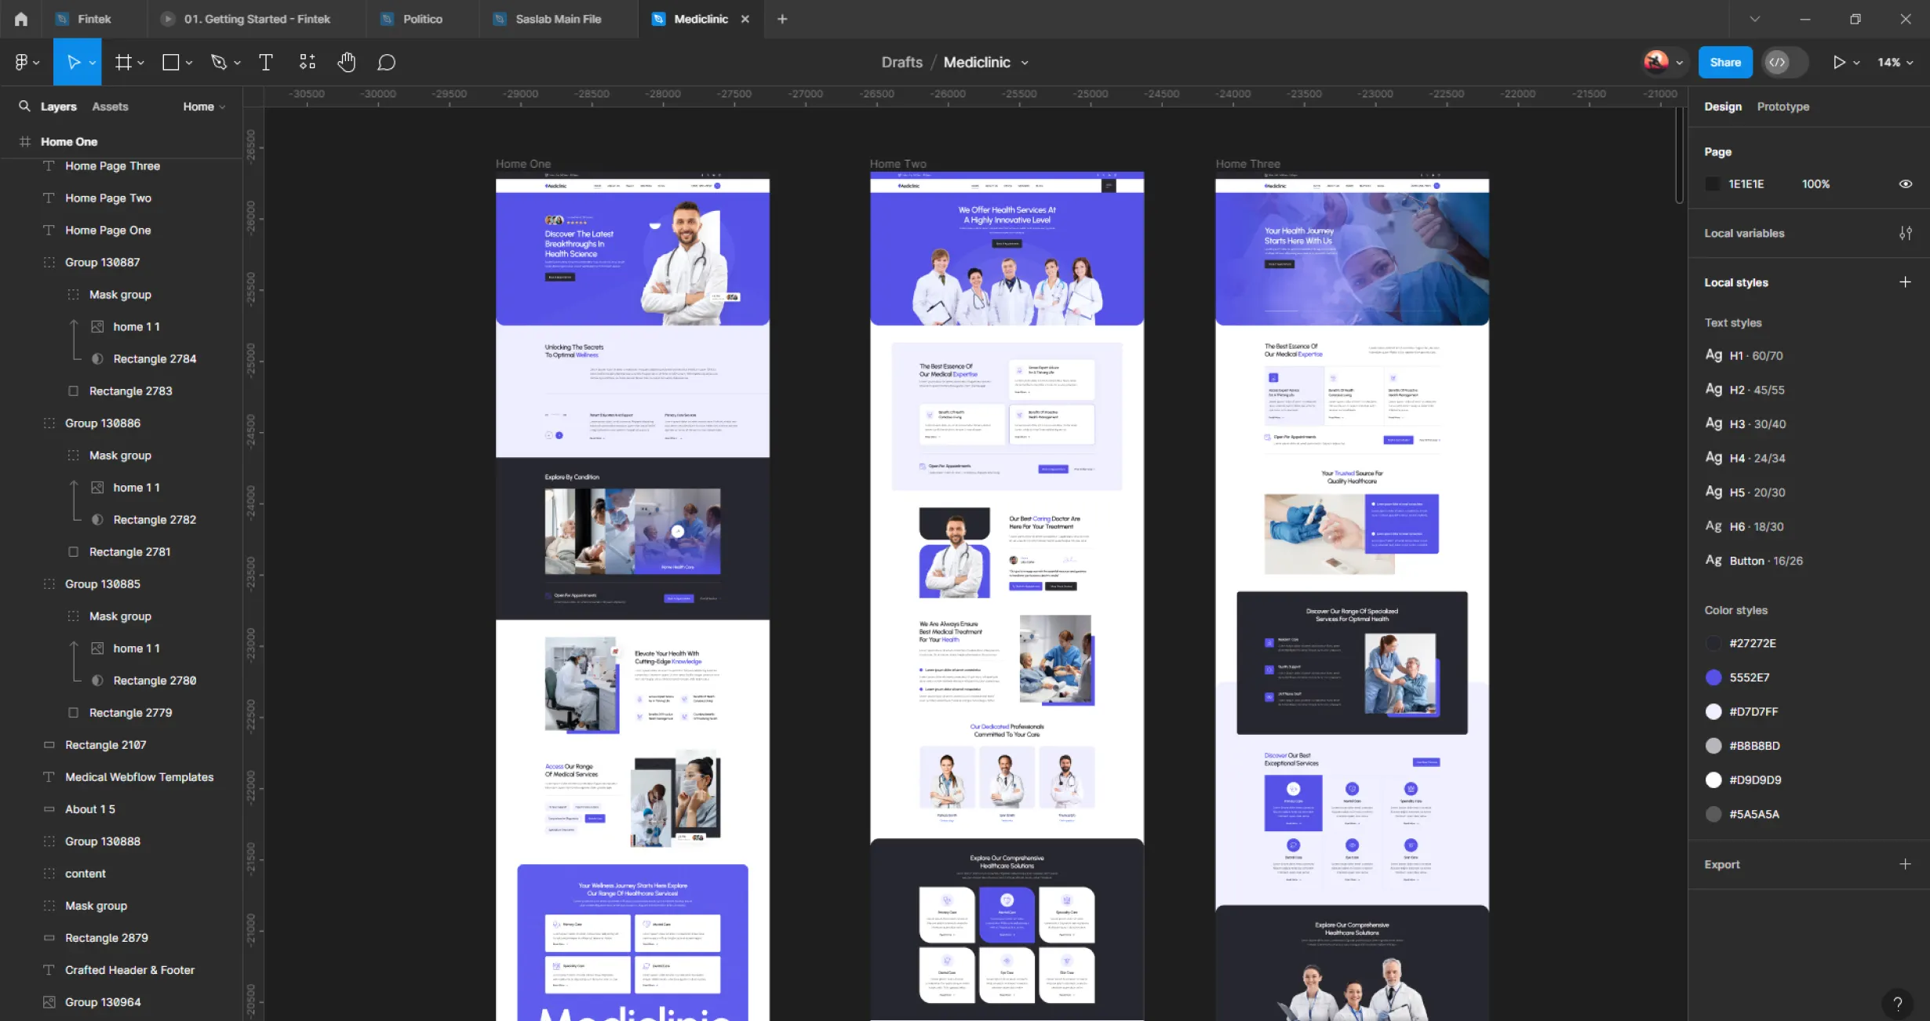1930x1021 pixels.
Task: Open the Mediclinic file name dropdown
Action: click(x=1025, y=62)
